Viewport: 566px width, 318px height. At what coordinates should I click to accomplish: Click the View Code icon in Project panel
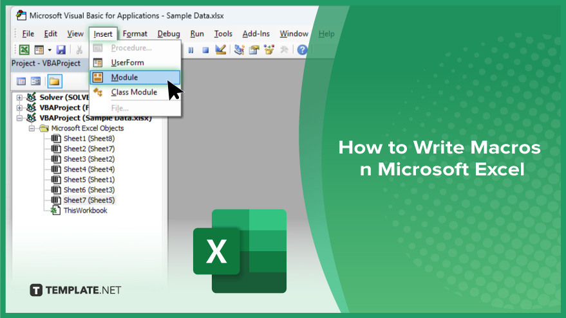[x=21, y=82]
